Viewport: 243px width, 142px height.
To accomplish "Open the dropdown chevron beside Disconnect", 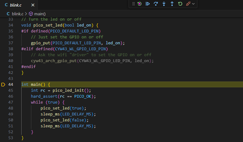I will [x=194, y=4].
